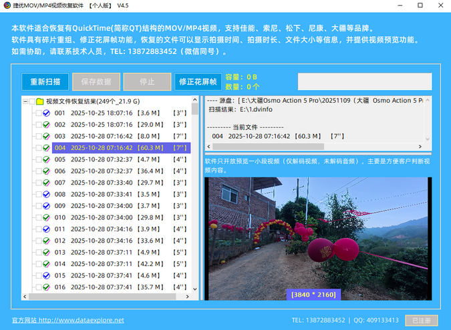This screenshot has height=330, width=451.
Task: Click the green checkmark icon of file 003
Action: 46,136
